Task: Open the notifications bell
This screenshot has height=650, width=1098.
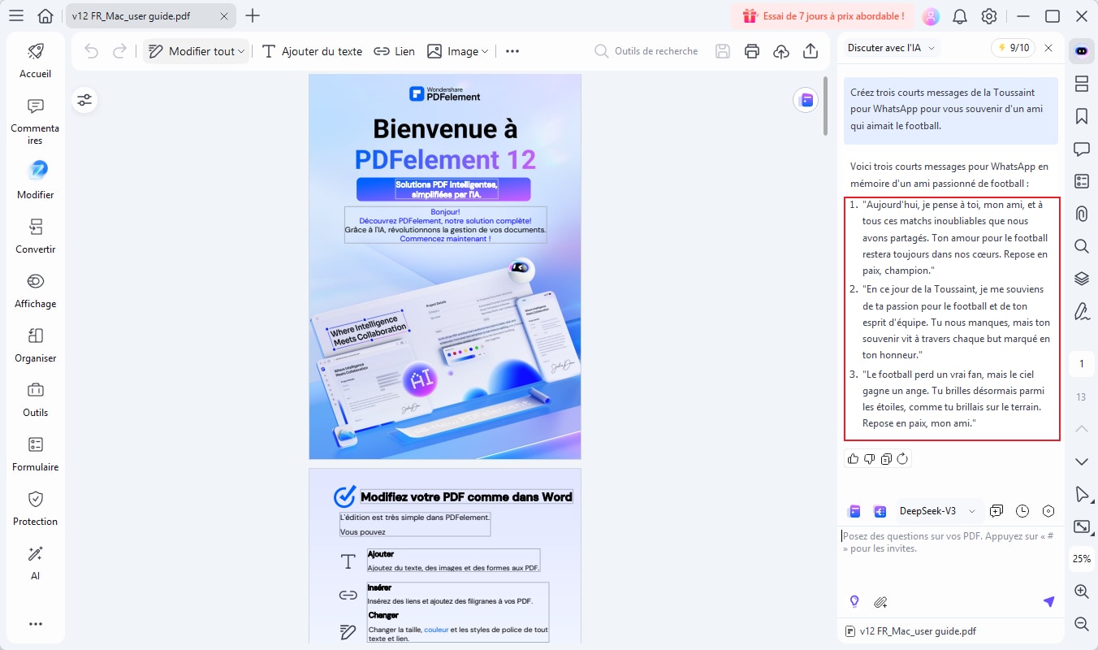Action: pyautogui.click(x=960, y=16)
